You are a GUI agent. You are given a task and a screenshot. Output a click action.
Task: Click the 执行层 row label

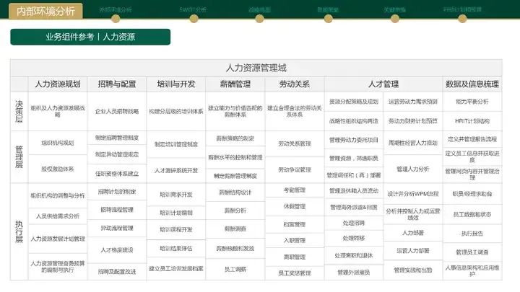click(x=19, y=231)
